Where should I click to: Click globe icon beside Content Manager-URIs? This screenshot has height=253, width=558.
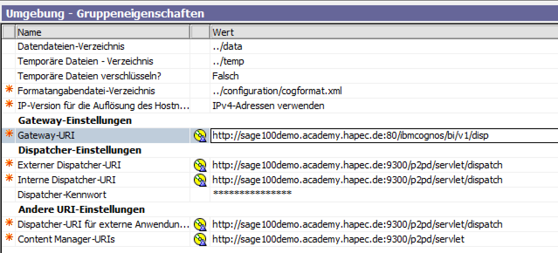[x=200, y=239]
